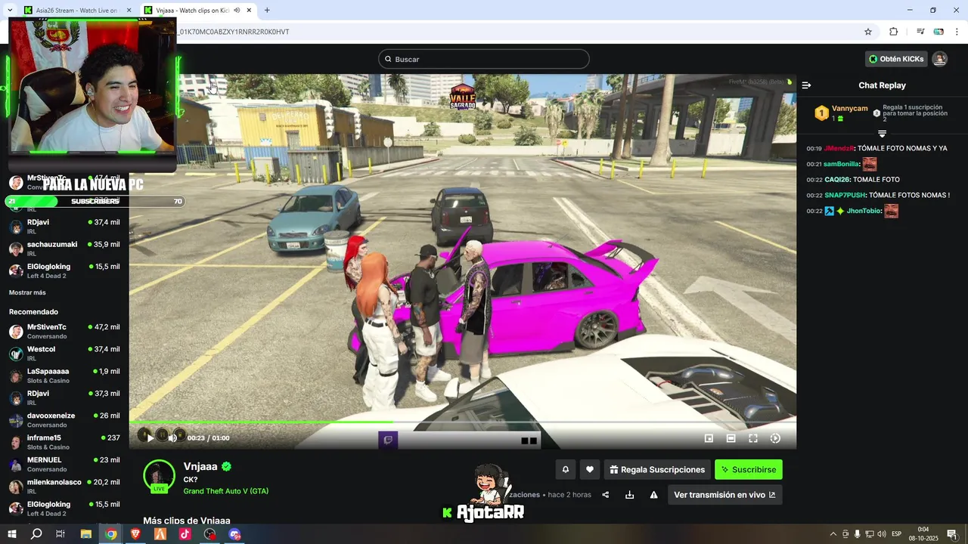This screenshot has width=968, height=544.
Task: Click the Regala Suscripciones button
Action: click(657, 469)
